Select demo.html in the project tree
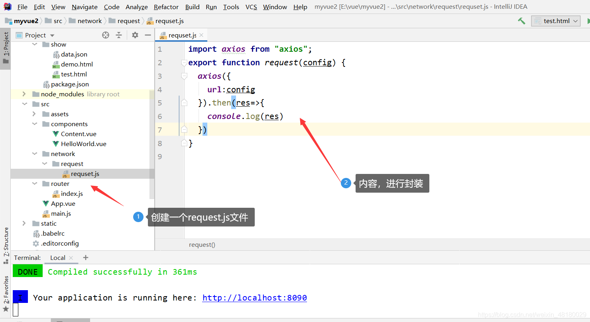Image resolution: width=590 pixels, height=322 pixels. pos(77,64)
